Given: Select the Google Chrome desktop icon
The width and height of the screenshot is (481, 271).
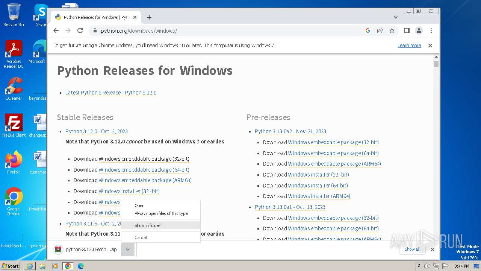Looking at the screenshot, I should 14,202.
